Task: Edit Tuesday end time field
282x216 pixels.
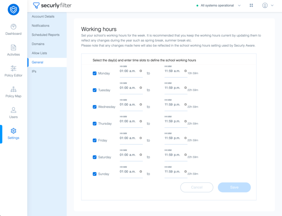Action: tap(176, 88)
